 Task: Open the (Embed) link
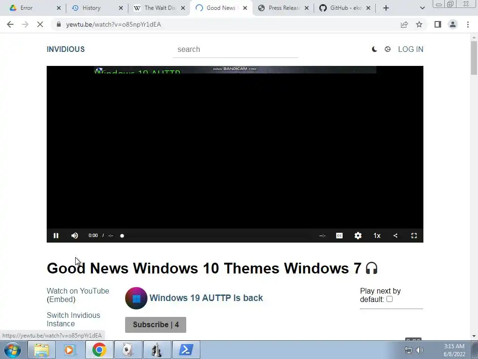coord(61,300)
